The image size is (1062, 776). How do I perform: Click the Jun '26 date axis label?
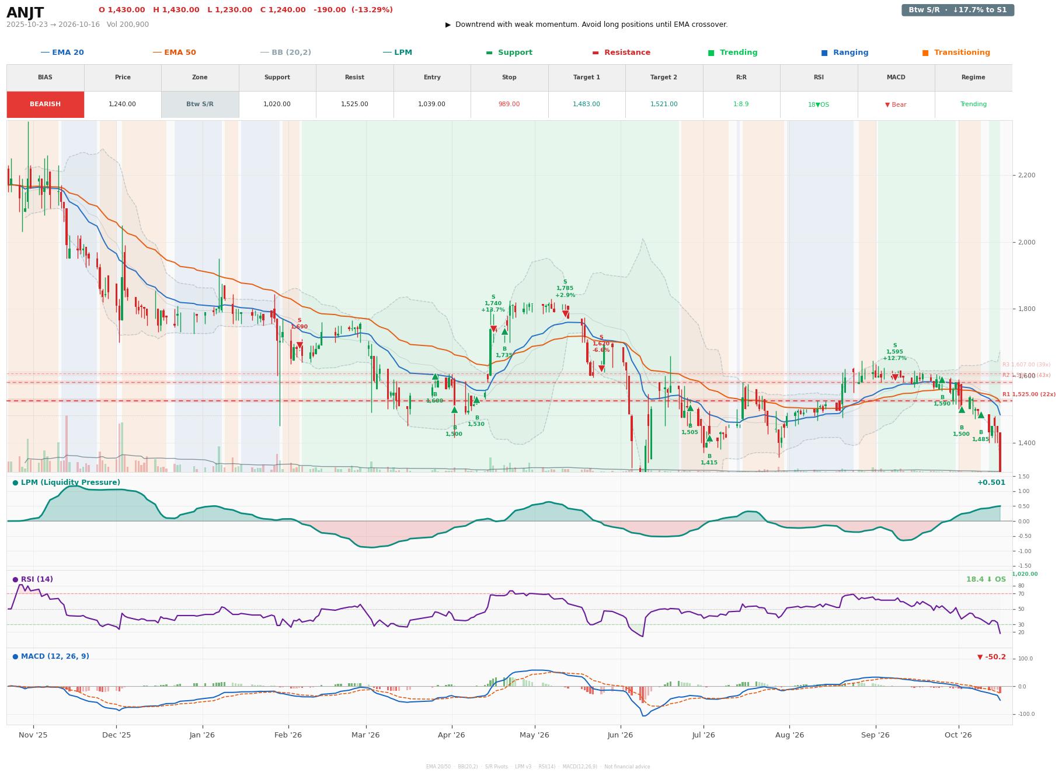(620, 735)
